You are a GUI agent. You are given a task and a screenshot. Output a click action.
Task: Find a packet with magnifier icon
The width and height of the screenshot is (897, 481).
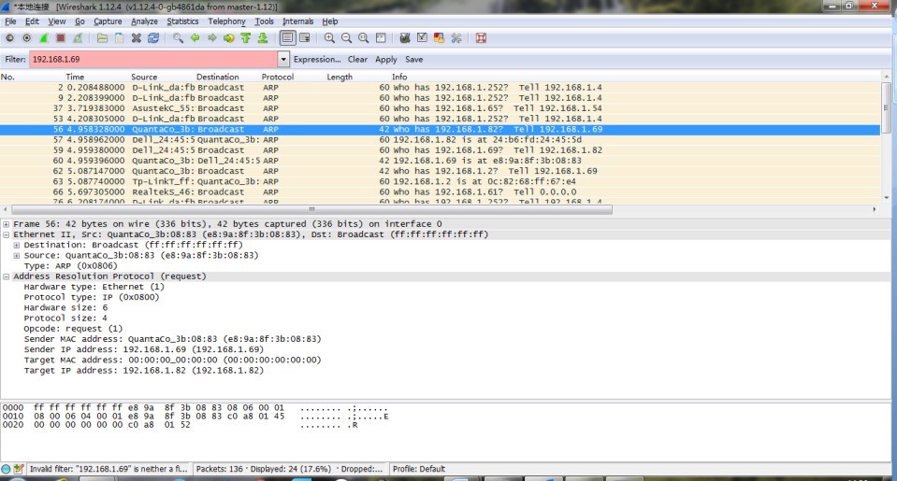pyautogui.click(x=178, y=38)
